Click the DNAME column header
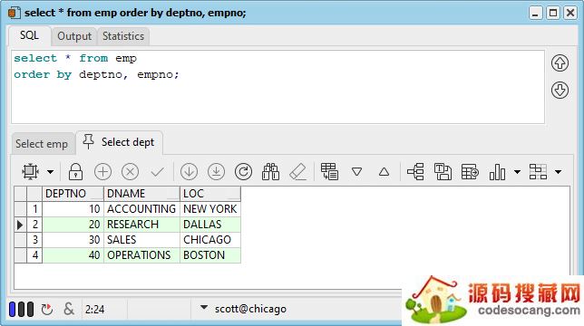Image resolution: width=584 pixels, height=326 pixels. coord(141,193)
